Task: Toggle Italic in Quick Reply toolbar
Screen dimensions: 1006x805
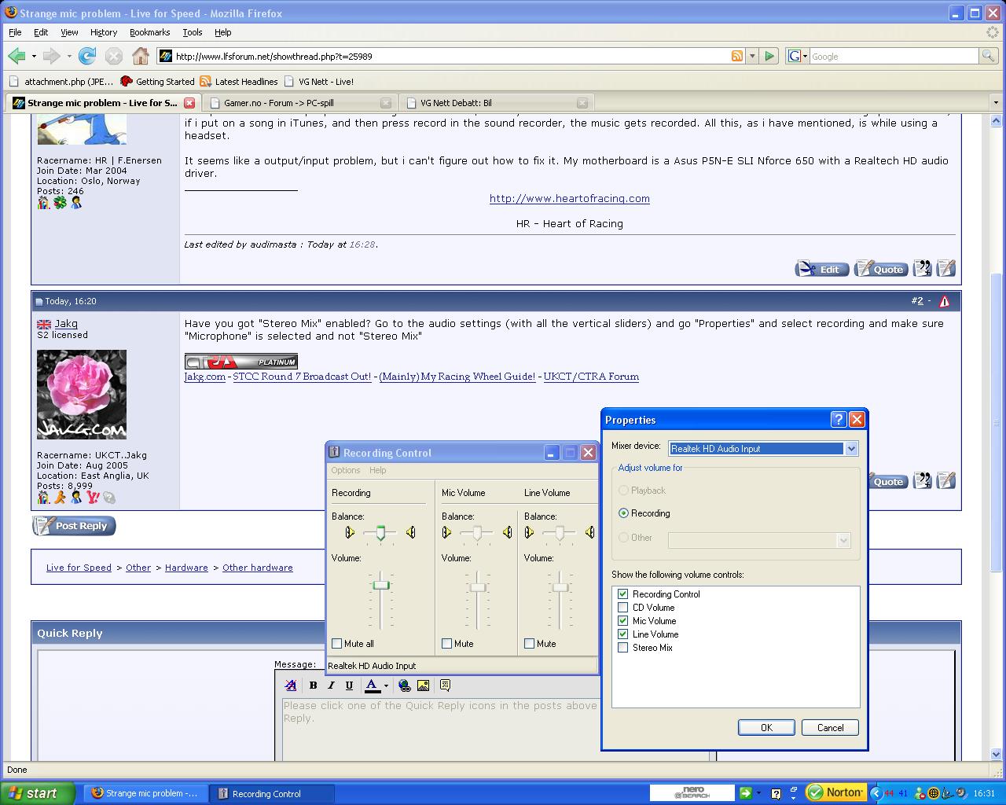Action: coord(331,686)
